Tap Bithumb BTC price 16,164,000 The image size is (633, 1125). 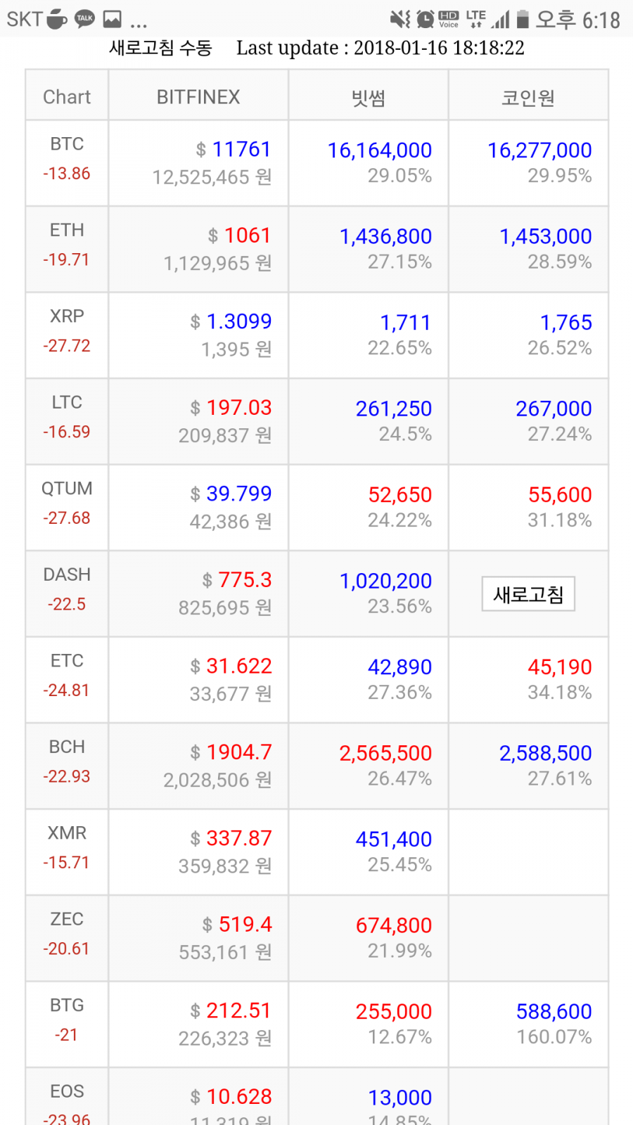(380, 150)
